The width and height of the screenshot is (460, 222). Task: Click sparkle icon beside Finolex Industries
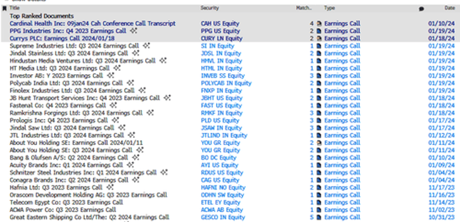(x=142, y=90)
